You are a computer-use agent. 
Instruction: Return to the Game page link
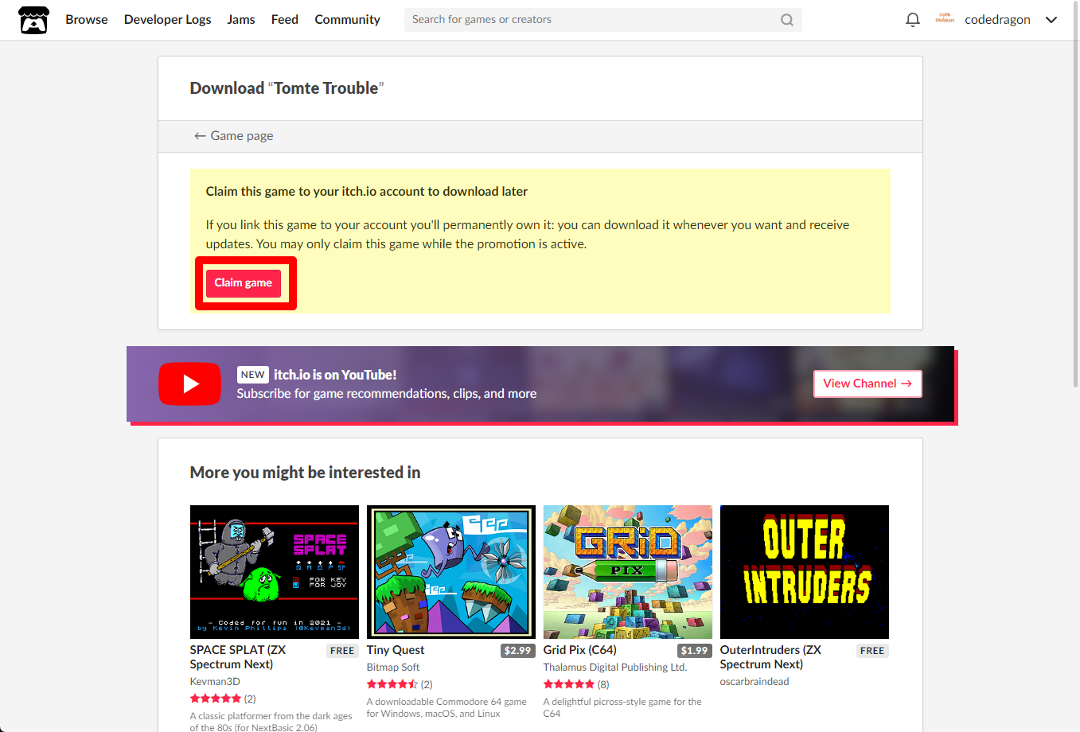pos(234,136)
